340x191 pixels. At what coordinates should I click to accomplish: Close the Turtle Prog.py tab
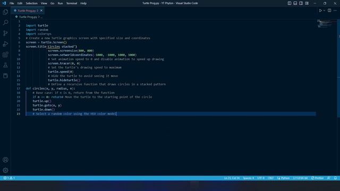[41, 11]
